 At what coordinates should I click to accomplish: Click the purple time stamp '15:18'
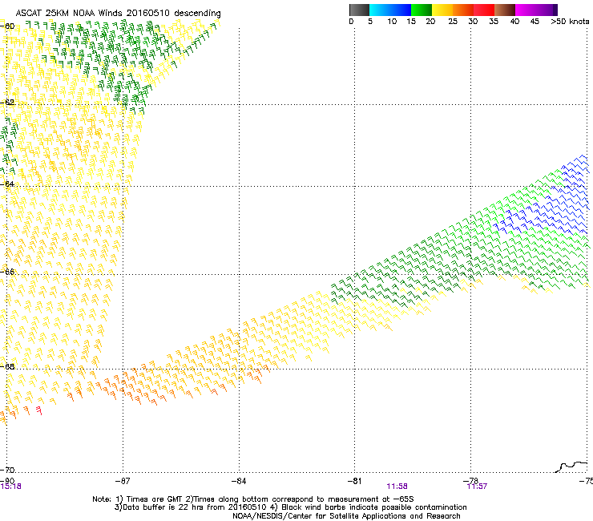(x=10, y=487)
